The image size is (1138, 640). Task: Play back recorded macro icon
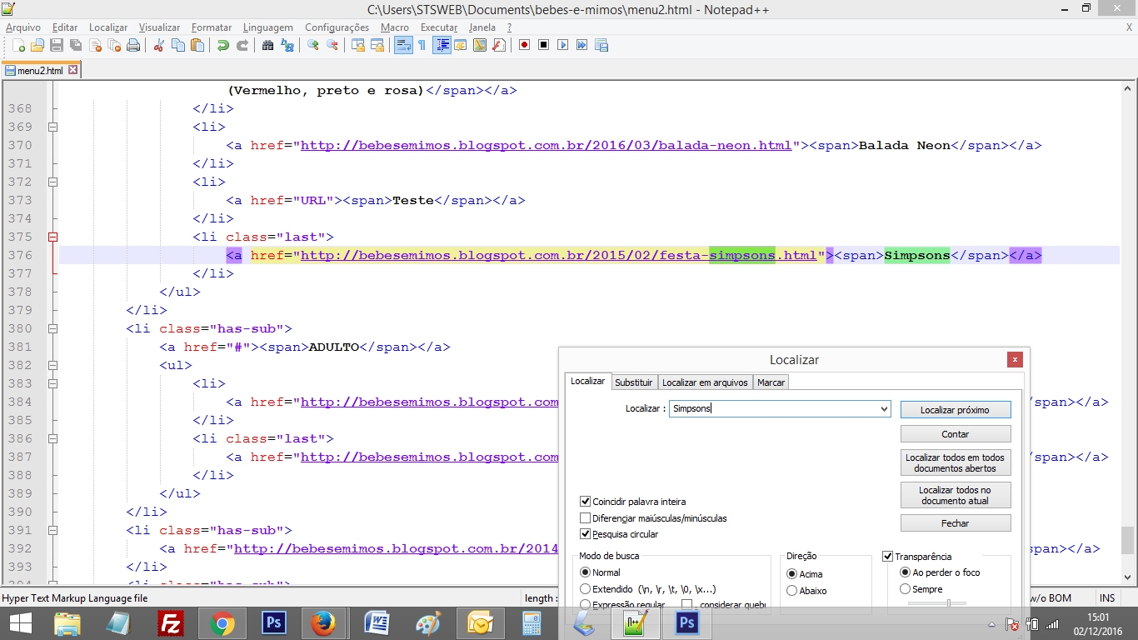pyautogui.click(x=562, y=45)
